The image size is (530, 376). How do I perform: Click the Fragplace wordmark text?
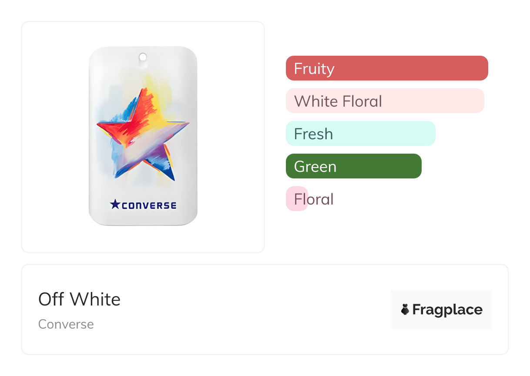coord(447,309)
